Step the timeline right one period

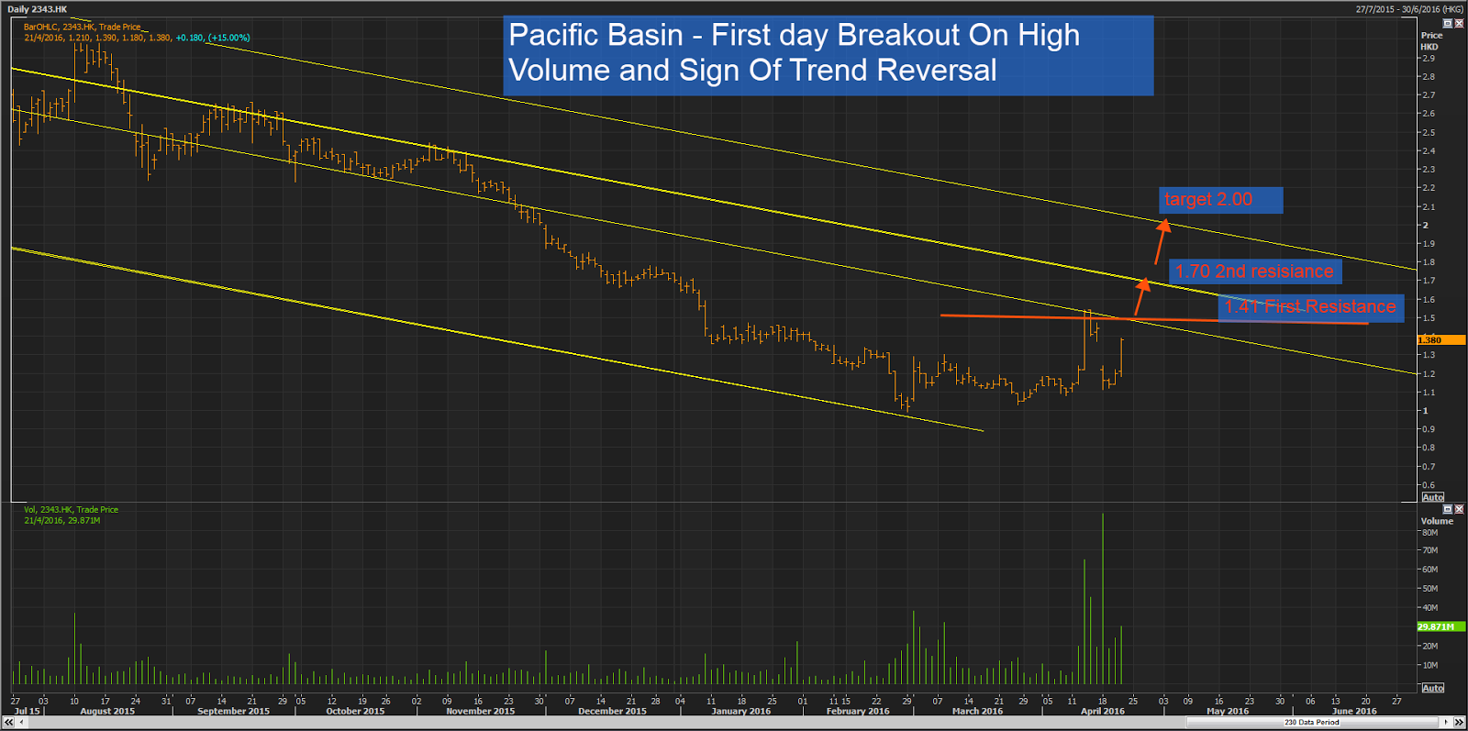pos(1447,723)
